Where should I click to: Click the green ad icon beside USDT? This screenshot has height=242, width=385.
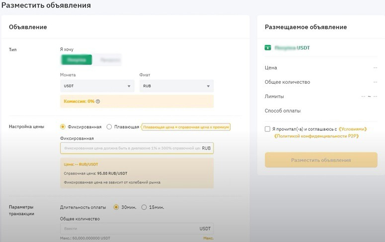[268, 48]
